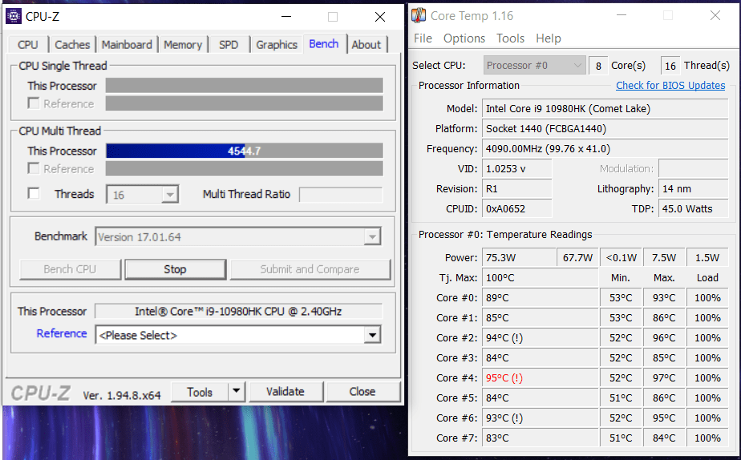Click the CPU-Z app icon in title bar

13,16
